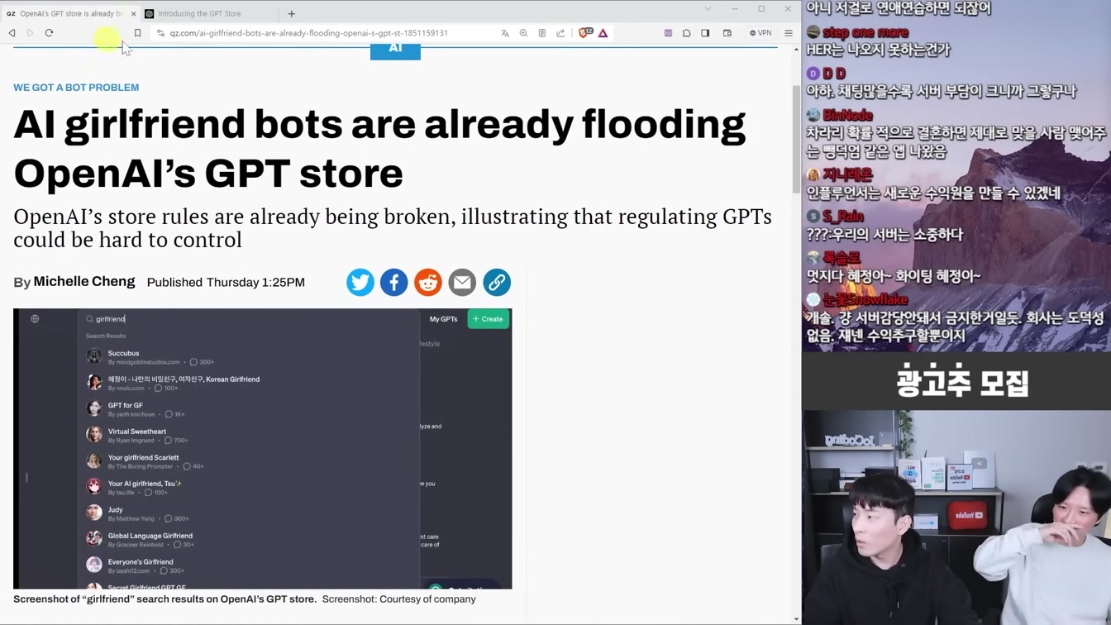Share the article via email icon

pos(462,283)
